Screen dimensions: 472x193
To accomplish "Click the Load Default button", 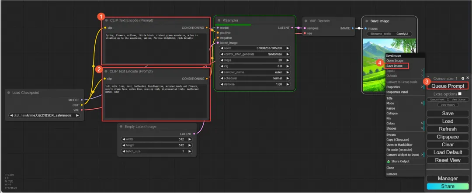I will click(448, 152).
